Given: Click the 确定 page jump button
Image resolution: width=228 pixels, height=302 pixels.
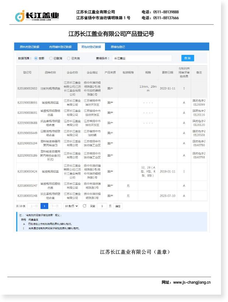Looking at the screenshot, I should pos(117,206).
